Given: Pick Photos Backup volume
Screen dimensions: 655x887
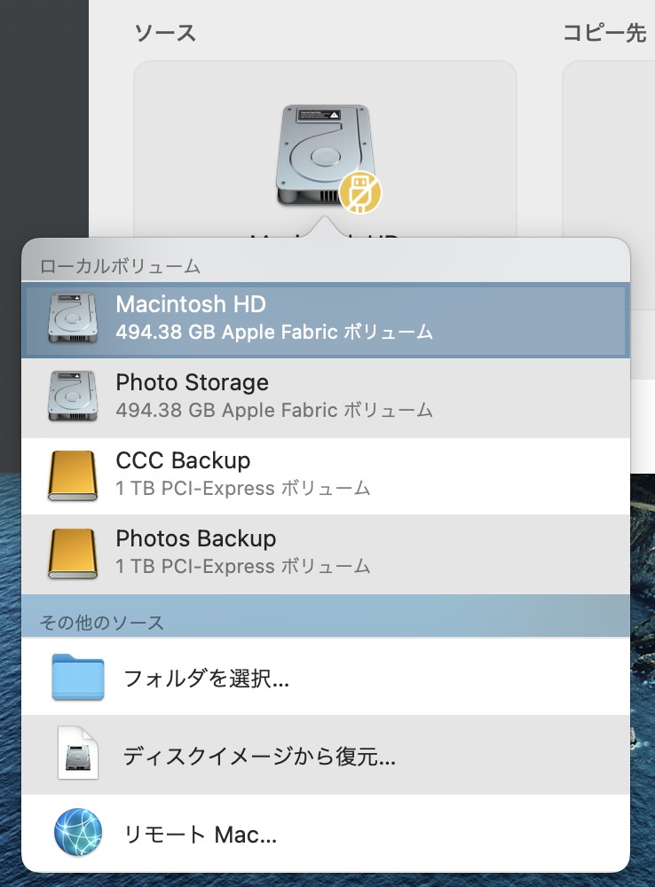Looking at the screenshot, I should click(x=326, y=553).
